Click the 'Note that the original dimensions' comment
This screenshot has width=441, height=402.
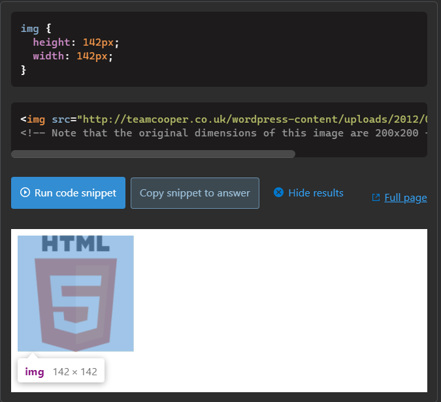tap(224, 133)
